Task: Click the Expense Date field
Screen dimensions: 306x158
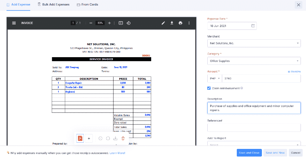Action: click(232, 26)
